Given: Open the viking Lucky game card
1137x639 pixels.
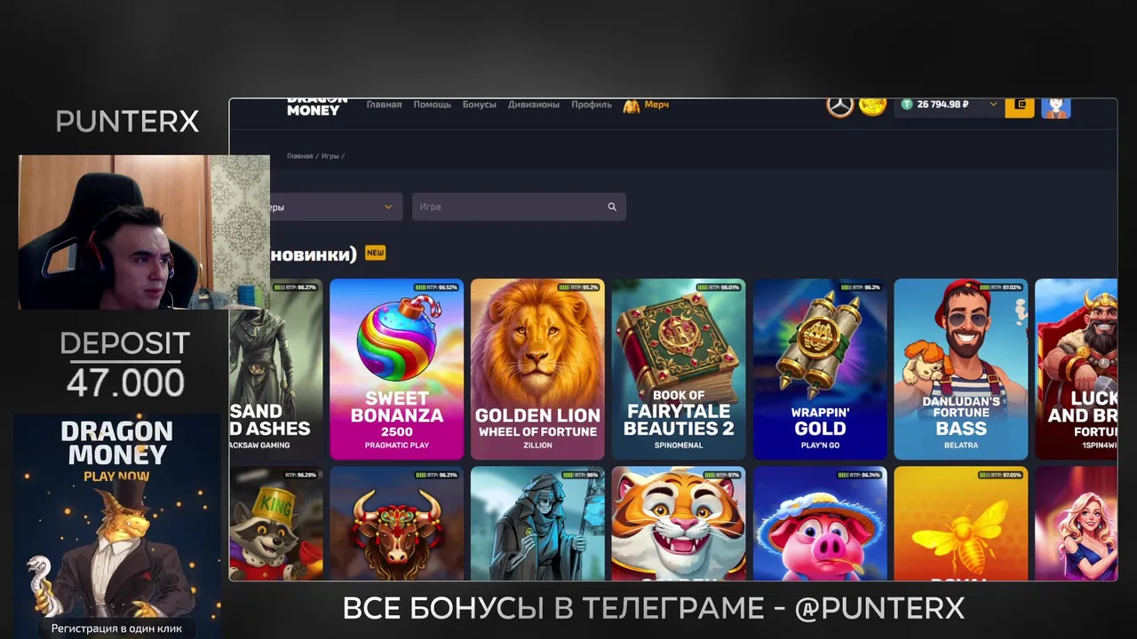Looking at the screenshot, I should 1076,369.
